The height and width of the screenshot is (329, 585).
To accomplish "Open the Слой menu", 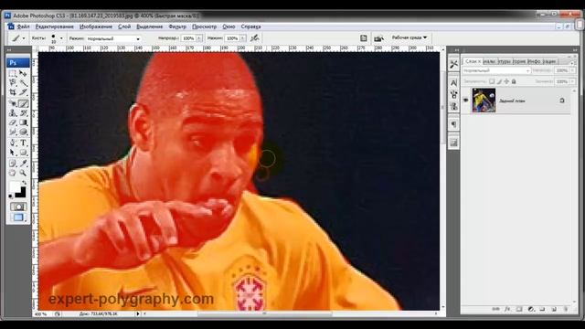I will click(124, 27).
